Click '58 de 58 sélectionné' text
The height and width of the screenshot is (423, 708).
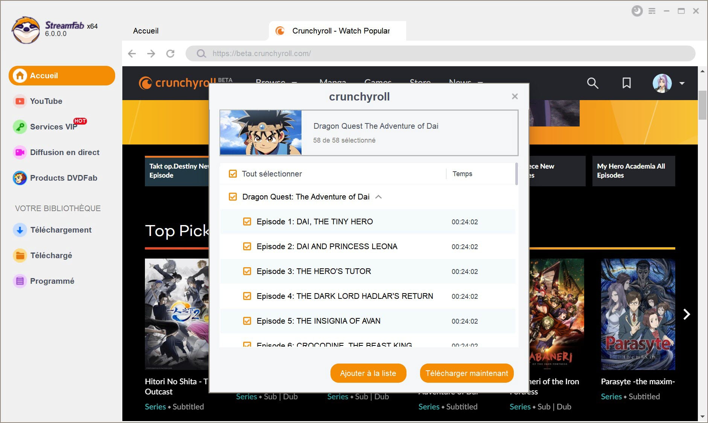tap(344, 140)
